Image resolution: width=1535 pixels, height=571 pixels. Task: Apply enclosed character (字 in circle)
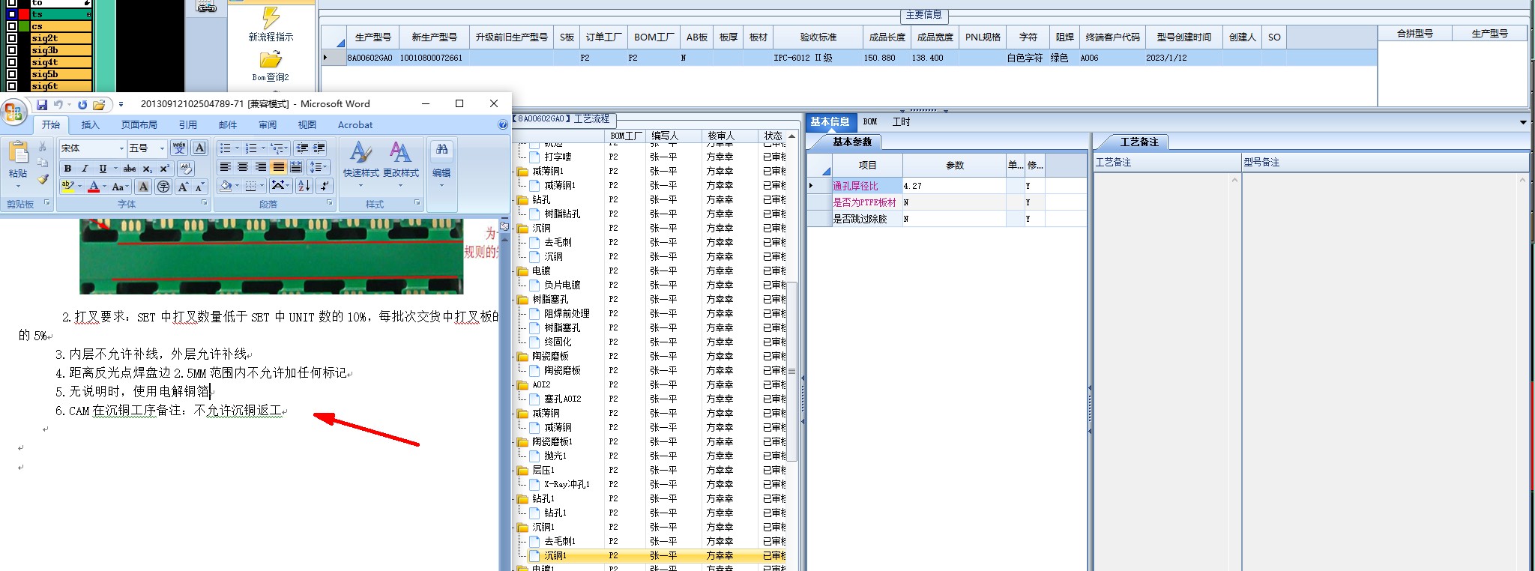(x=163, y=187)
